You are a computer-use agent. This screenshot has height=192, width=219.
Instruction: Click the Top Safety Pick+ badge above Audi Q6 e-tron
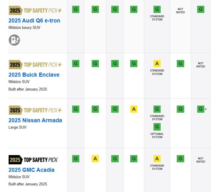(x=35, y=10)
